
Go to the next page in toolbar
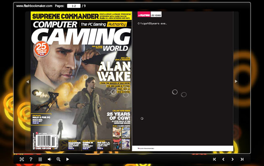(233, 159)
